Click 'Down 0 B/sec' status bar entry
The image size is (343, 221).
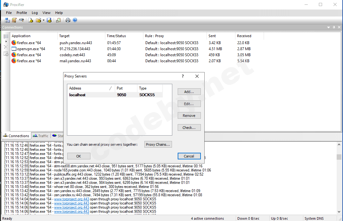248,218
